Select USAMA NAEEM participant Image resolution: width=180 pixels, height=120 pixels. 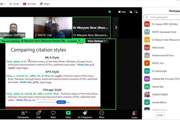tap(162, 95)
